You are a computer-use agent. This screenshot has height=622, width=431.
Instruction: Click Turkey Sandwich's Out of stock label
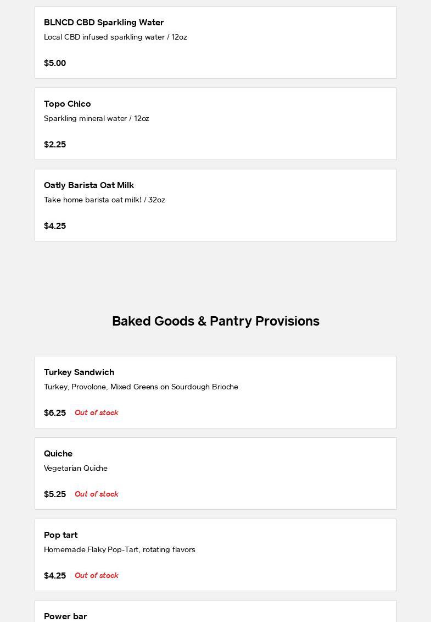97,412
